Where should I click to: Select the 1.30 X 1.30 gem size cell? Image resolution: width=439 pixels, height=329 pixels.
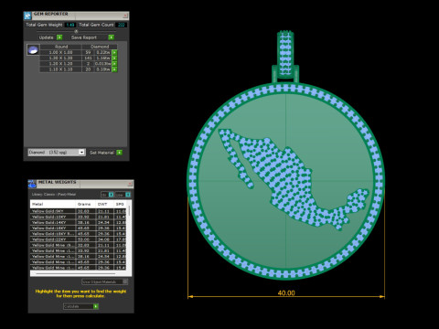point(60,58)
